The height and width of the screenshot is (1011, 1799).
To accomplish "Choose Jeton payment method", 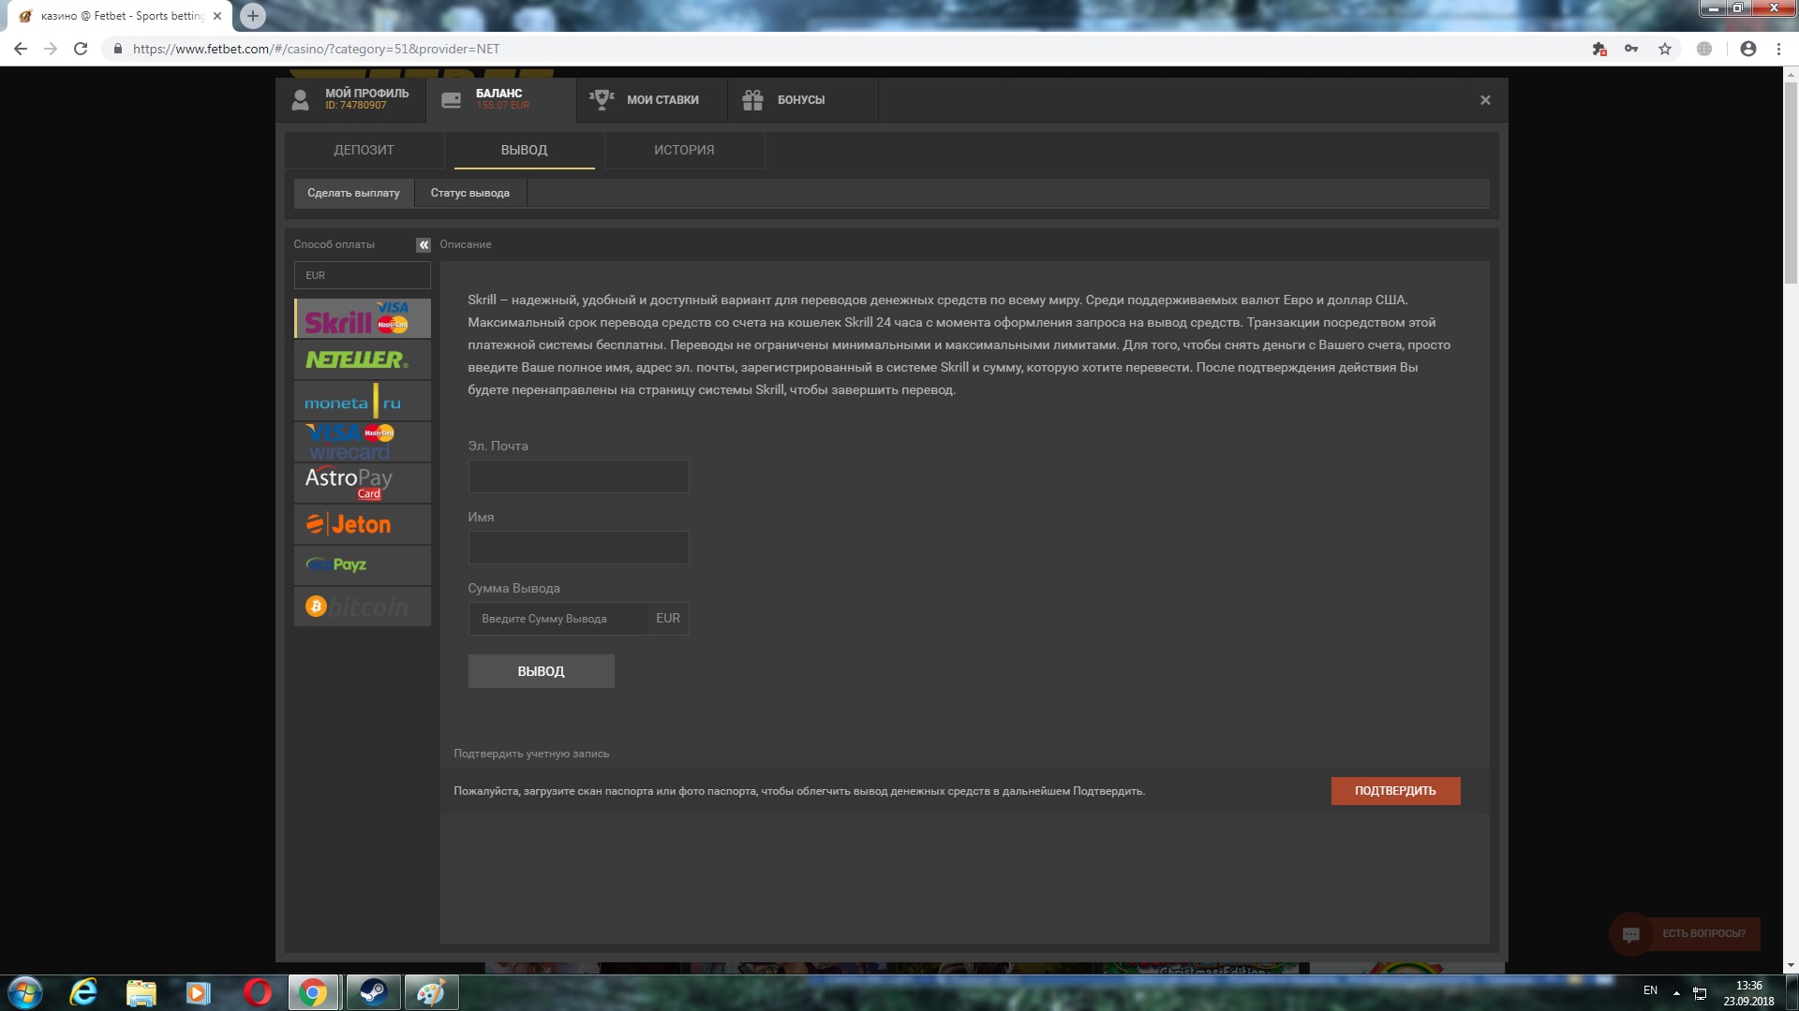I will click(x=362, y=524).
